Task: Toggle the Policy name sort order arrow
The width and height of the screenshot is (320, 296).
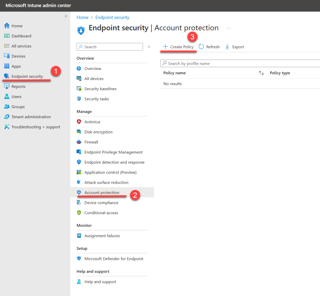Action: click(x=262, y=73)
